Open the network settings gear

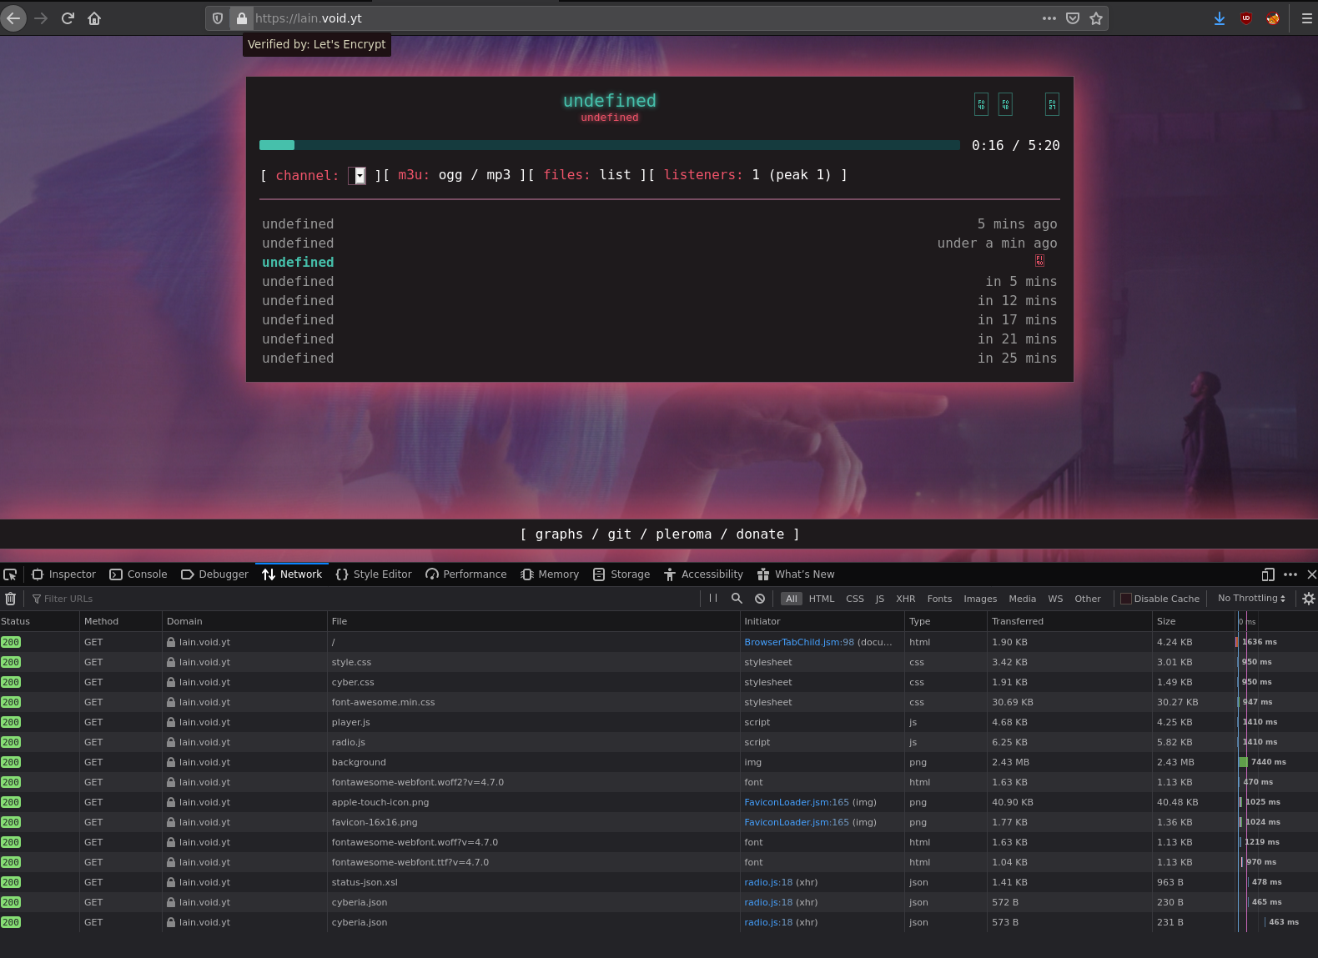1308,599
